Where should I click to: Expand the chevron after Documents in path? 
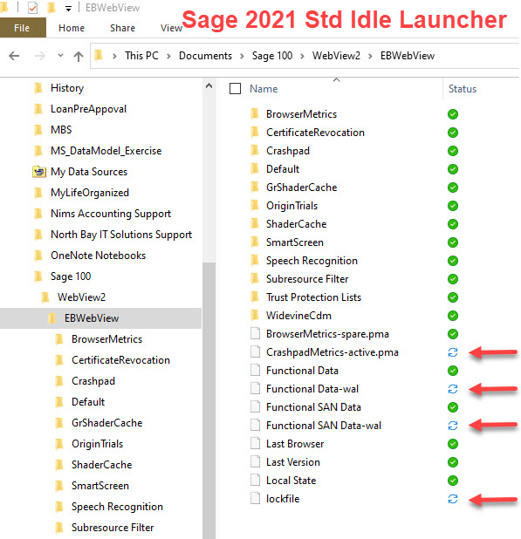tap(242, 56)
